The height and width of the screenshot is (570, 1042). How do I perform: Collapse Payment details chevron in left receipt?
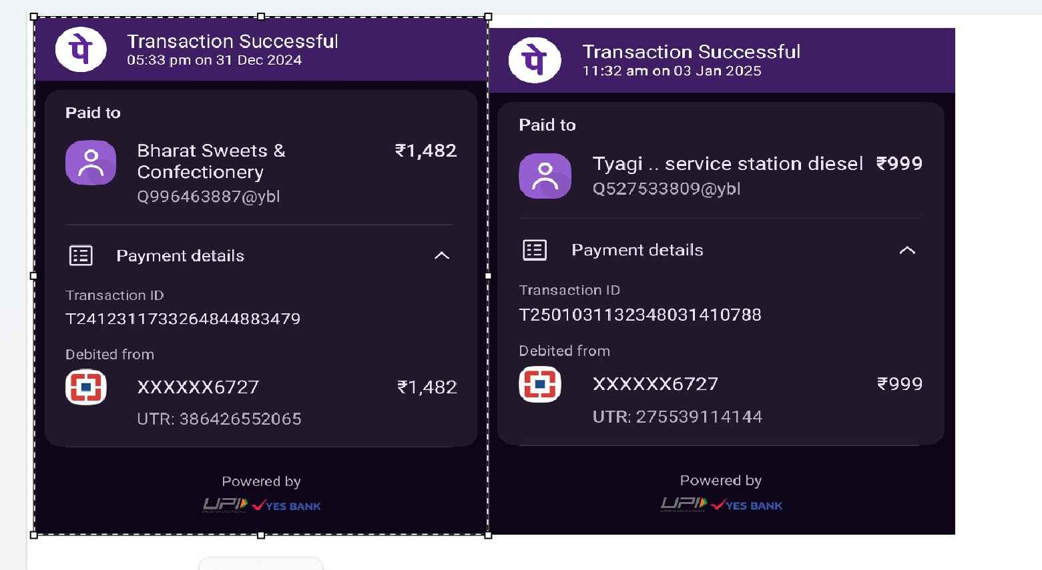(442, 255)
